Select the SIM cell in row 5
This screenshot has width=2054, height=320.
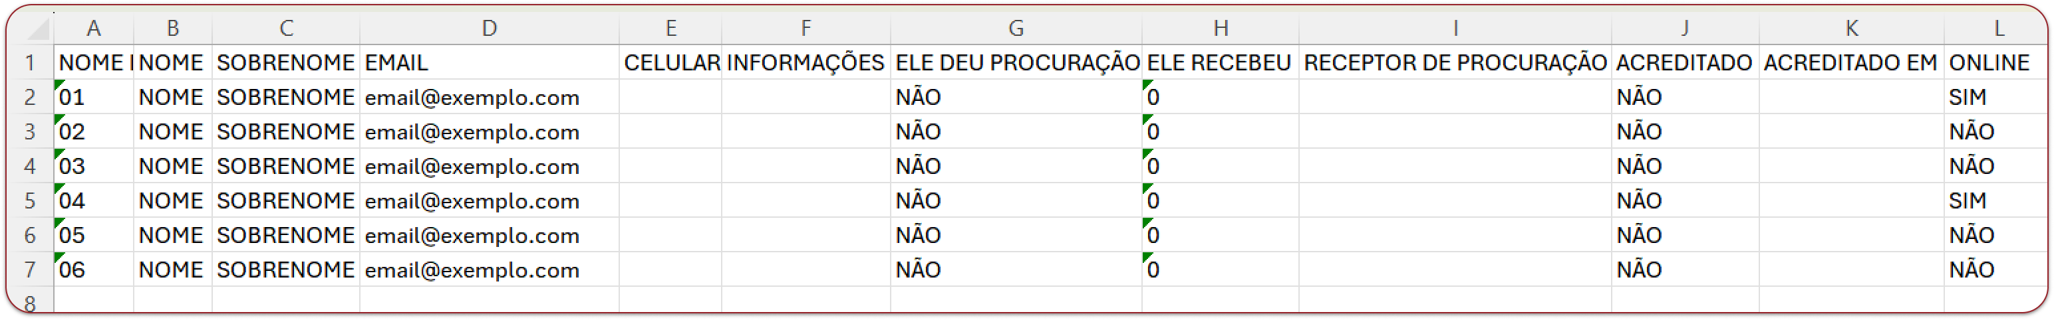(1968, 200)
